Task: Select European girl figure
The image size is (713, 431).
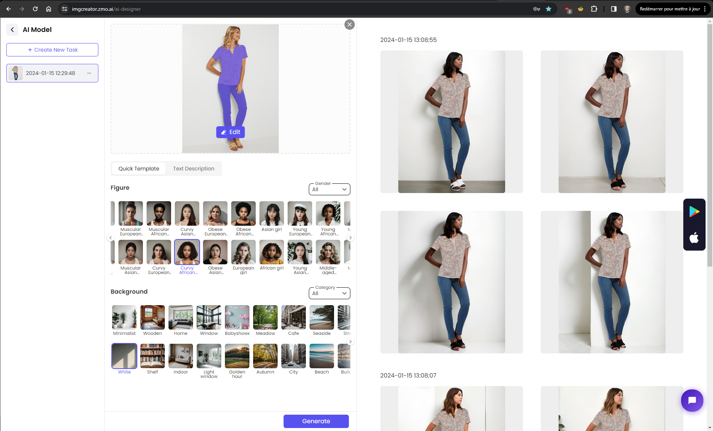Action: pos(243,257)
